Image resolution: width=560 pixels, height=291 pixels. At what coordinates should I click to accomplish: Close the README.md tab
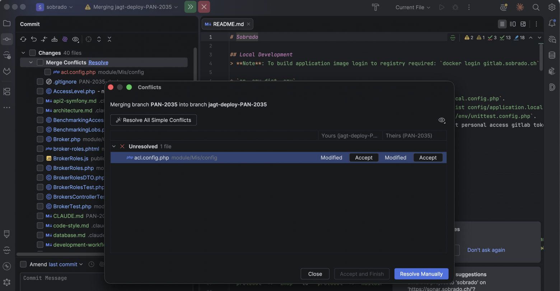point(248,24)
